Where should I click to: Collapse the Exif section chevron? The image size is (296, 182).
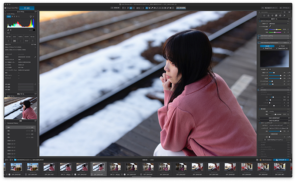tap(5, 33)
